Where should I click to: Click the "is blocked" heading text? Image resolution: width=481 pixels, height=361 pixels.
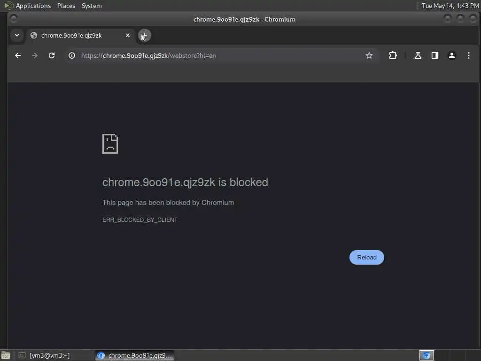(243, 182)
